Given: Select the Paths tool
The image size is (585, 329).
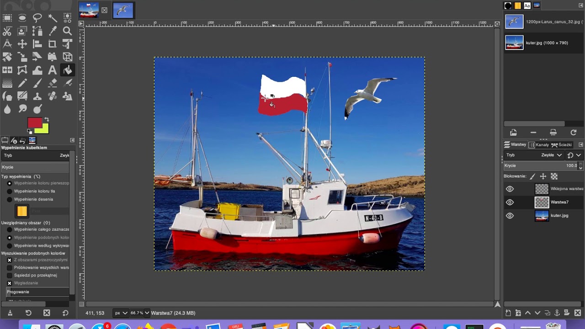Looking at the screenshot, I should (x=37, y=31).
